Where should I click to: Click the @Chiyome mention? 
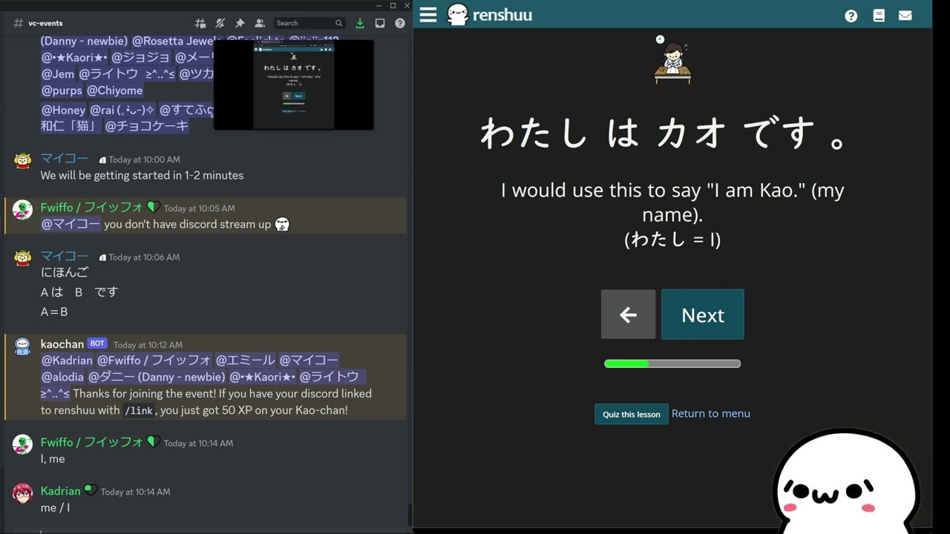tap(115, 90)
